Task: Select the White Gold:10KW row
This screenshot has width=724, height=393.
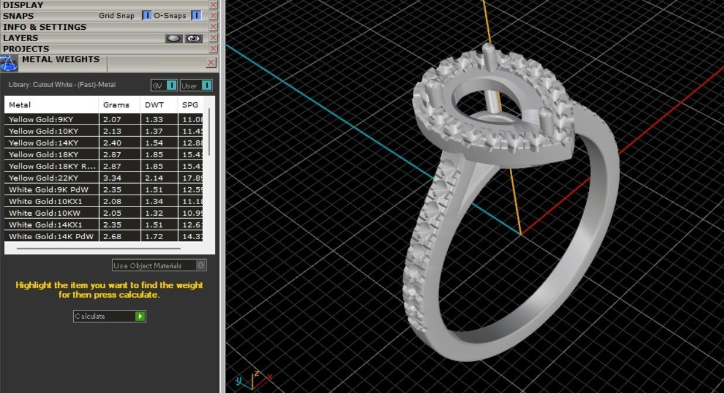Action: (104, 213)
